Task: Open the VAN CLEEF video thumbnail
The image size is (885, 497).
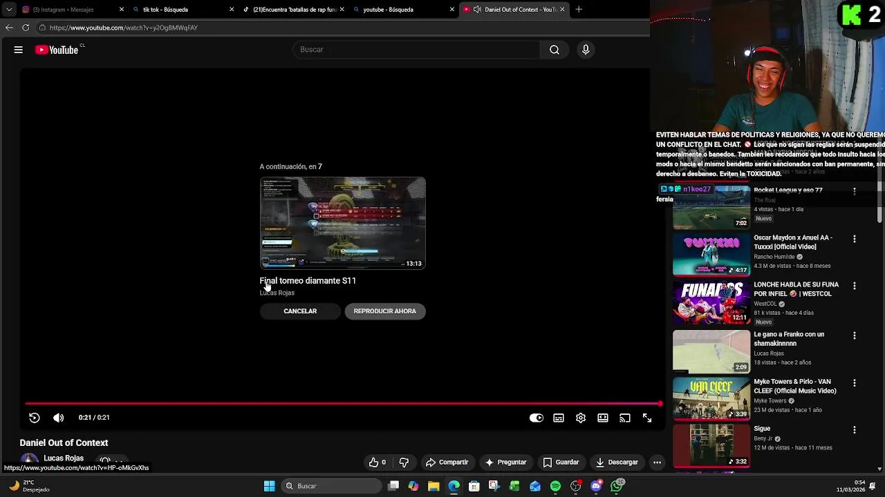Action: point(711,398)
